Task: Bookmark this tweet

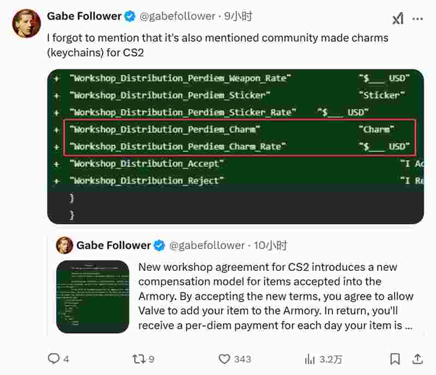Action: point(395,359)
